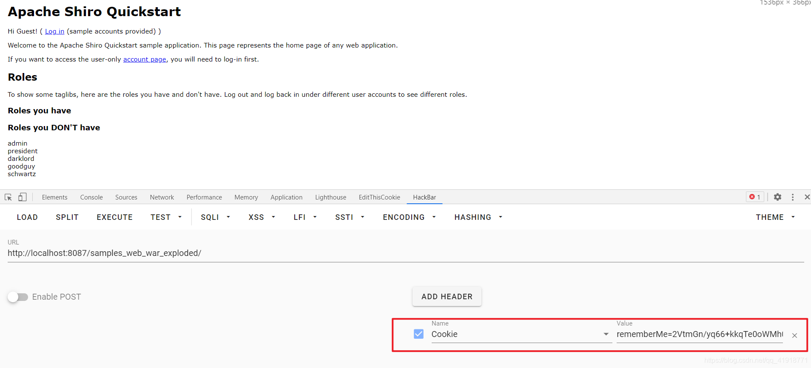Open the SQLI dropdown
The width and height of the screenshot is (811, 368).
[216, 217]
